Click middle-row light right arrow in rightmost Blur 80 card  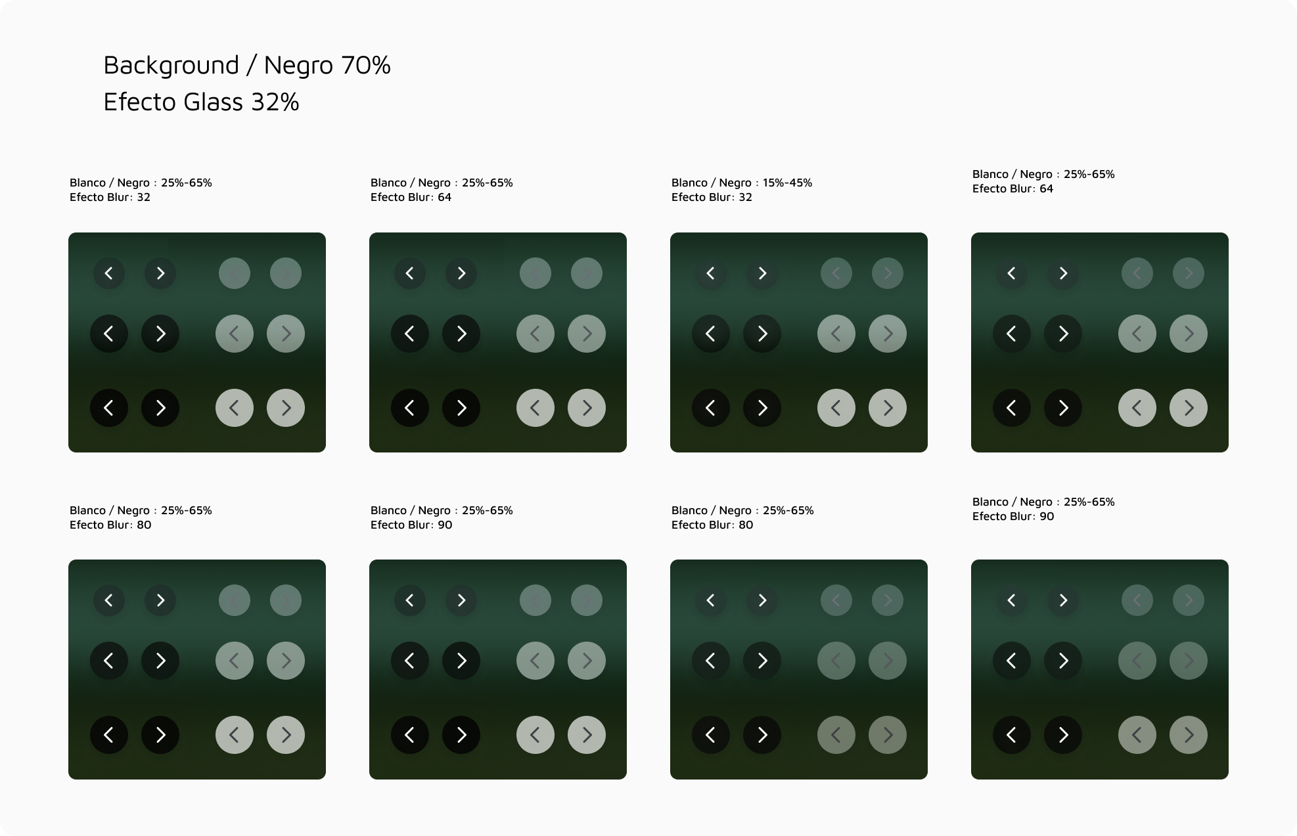coord(888,661)
